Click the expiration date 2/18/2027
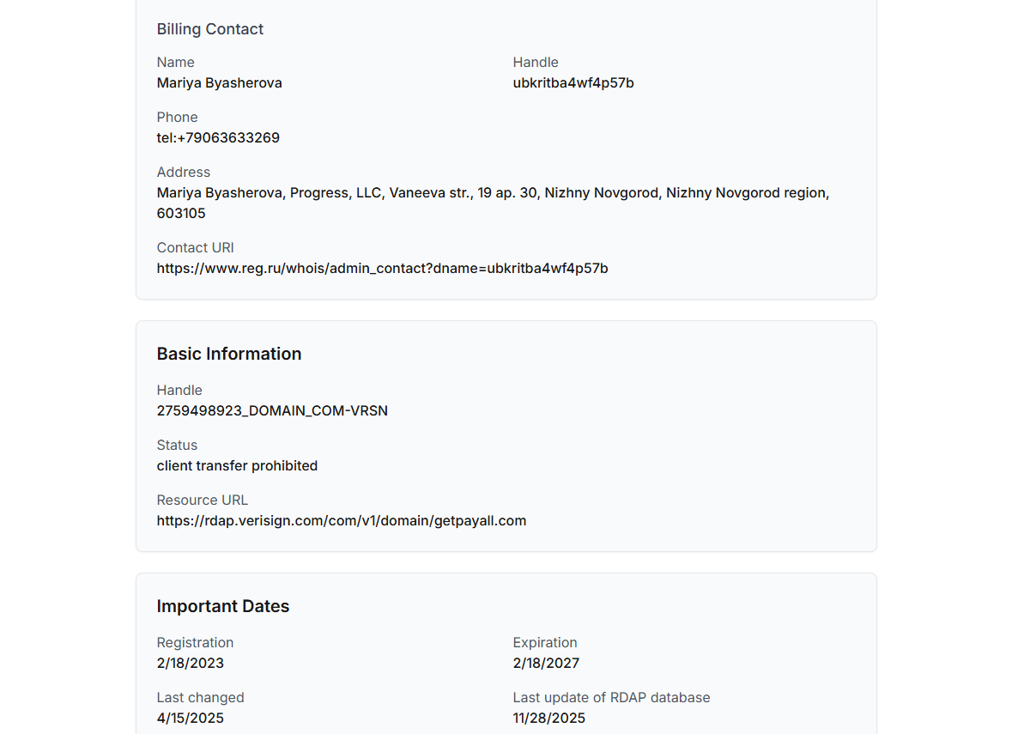1024x734 pixels. (546, 664)
